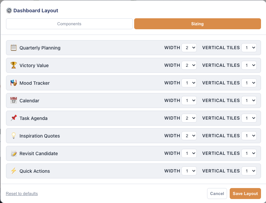The height and width of the screenshot is (203, 266).
Task: Open the Width dropdown for Task Agenda
Action: coord(189,118)
